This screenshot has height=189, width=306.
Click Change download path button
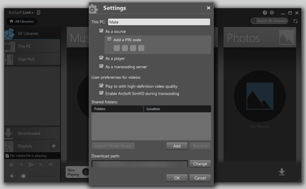point(200,164)
